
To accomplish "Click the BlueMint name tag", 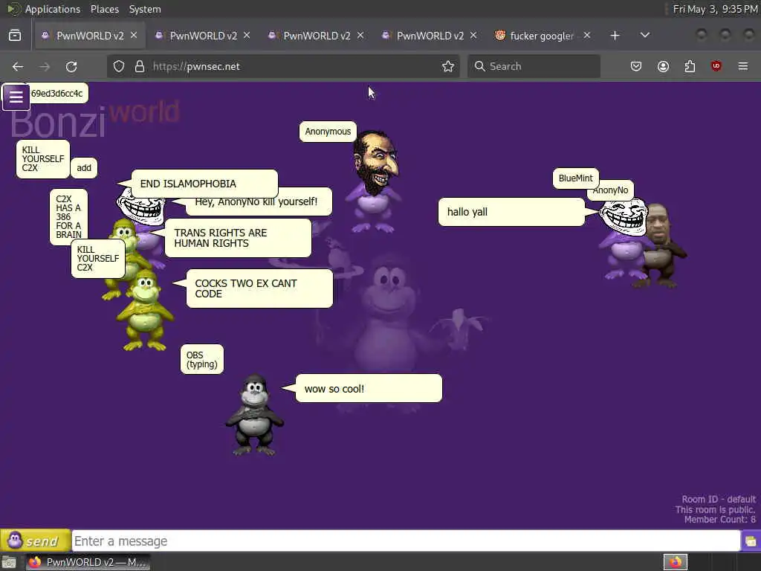I will pyautogui.click(x=576, y=178).
